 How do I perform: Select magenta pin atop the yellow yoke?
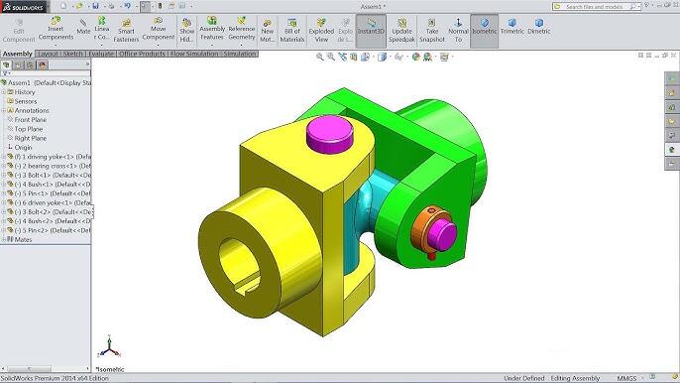(330, 134)
